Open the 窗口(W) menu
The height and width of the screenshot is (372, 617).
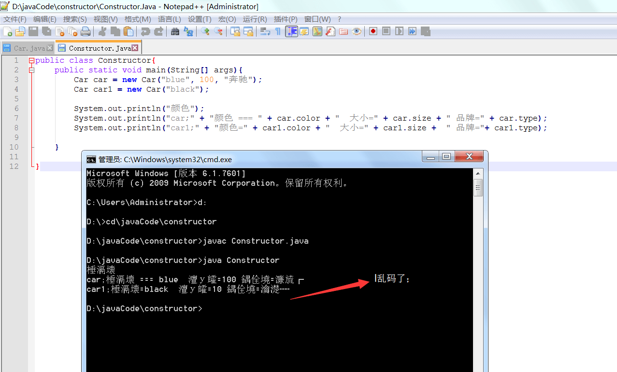317,19
